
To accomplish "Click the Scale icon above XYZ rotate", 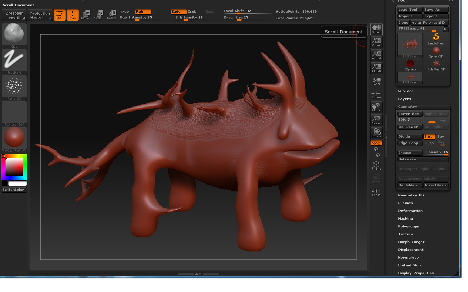I will click(x=376, y=120).
